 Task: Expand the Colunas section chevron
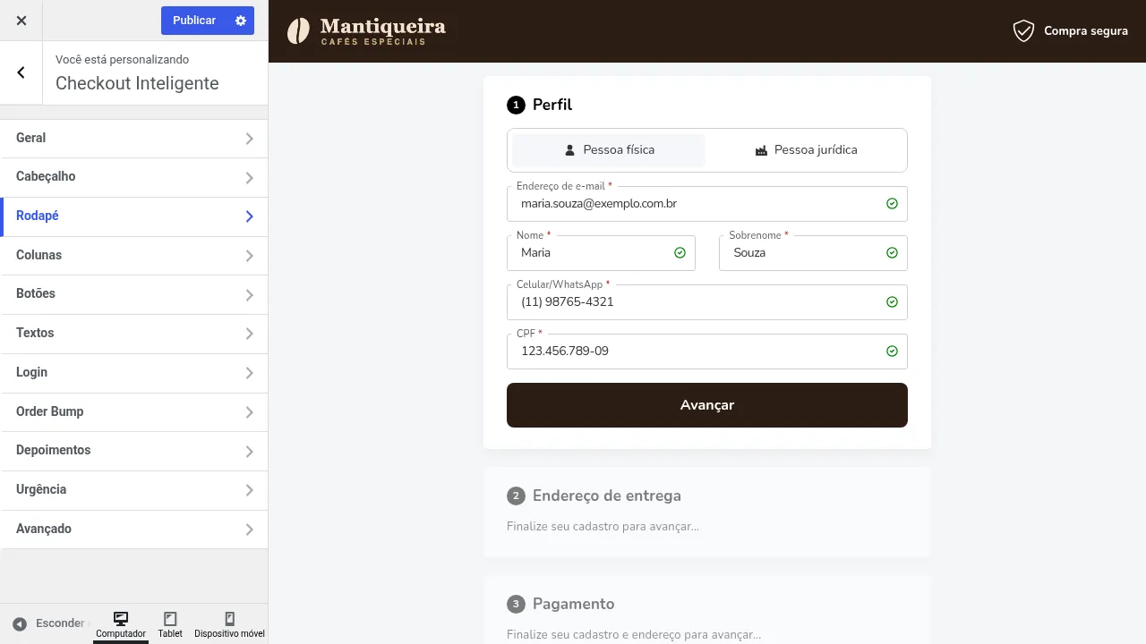click(250, 256)
